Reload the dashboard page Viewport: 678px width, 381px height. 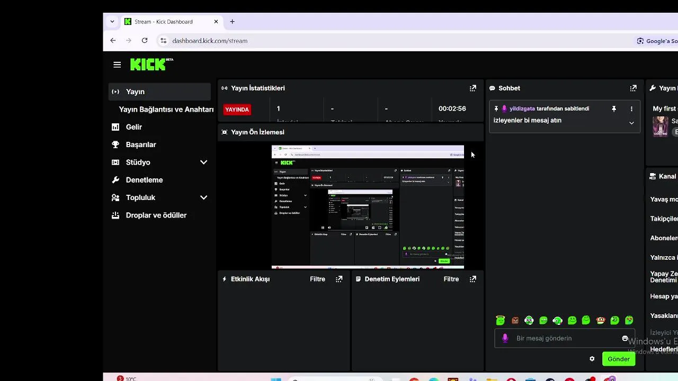[x=145, y=40]
